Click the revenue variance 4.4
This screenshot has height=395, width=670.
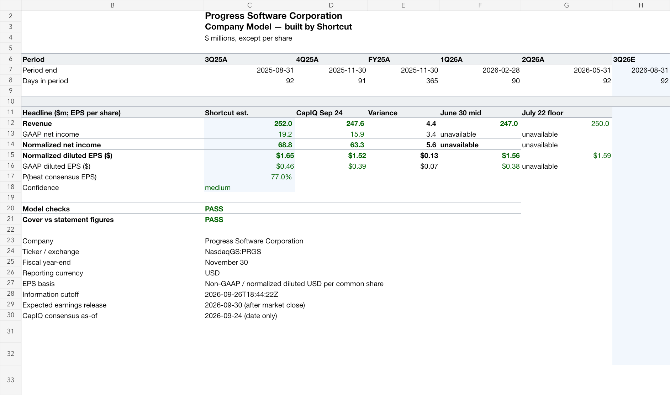click(431, 123)
